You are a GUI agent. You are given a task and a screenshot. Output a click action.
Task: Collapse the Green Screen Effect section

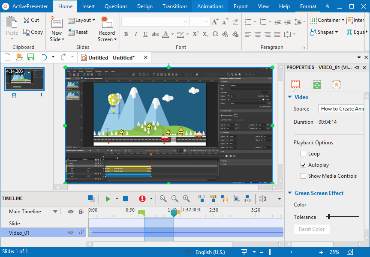(289, 193)
